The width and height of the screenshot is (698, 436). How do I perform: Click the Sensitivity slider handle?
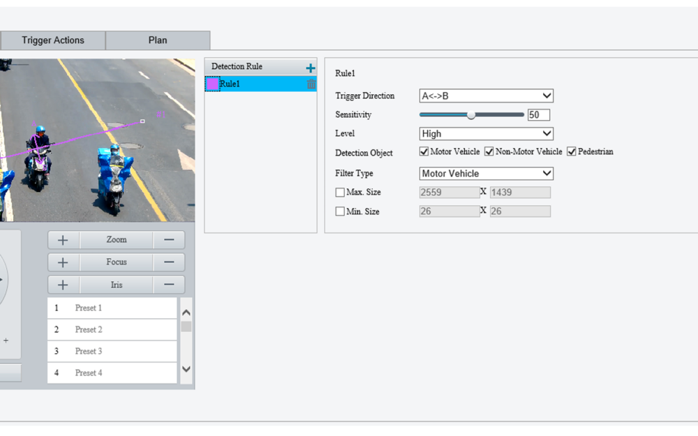coord(471,115)
